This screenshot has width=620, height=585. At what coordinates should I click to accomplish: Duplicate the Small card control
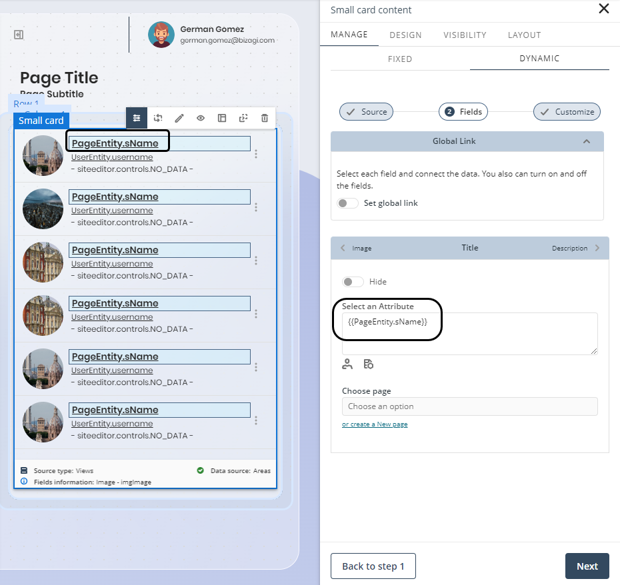point(243,118)
